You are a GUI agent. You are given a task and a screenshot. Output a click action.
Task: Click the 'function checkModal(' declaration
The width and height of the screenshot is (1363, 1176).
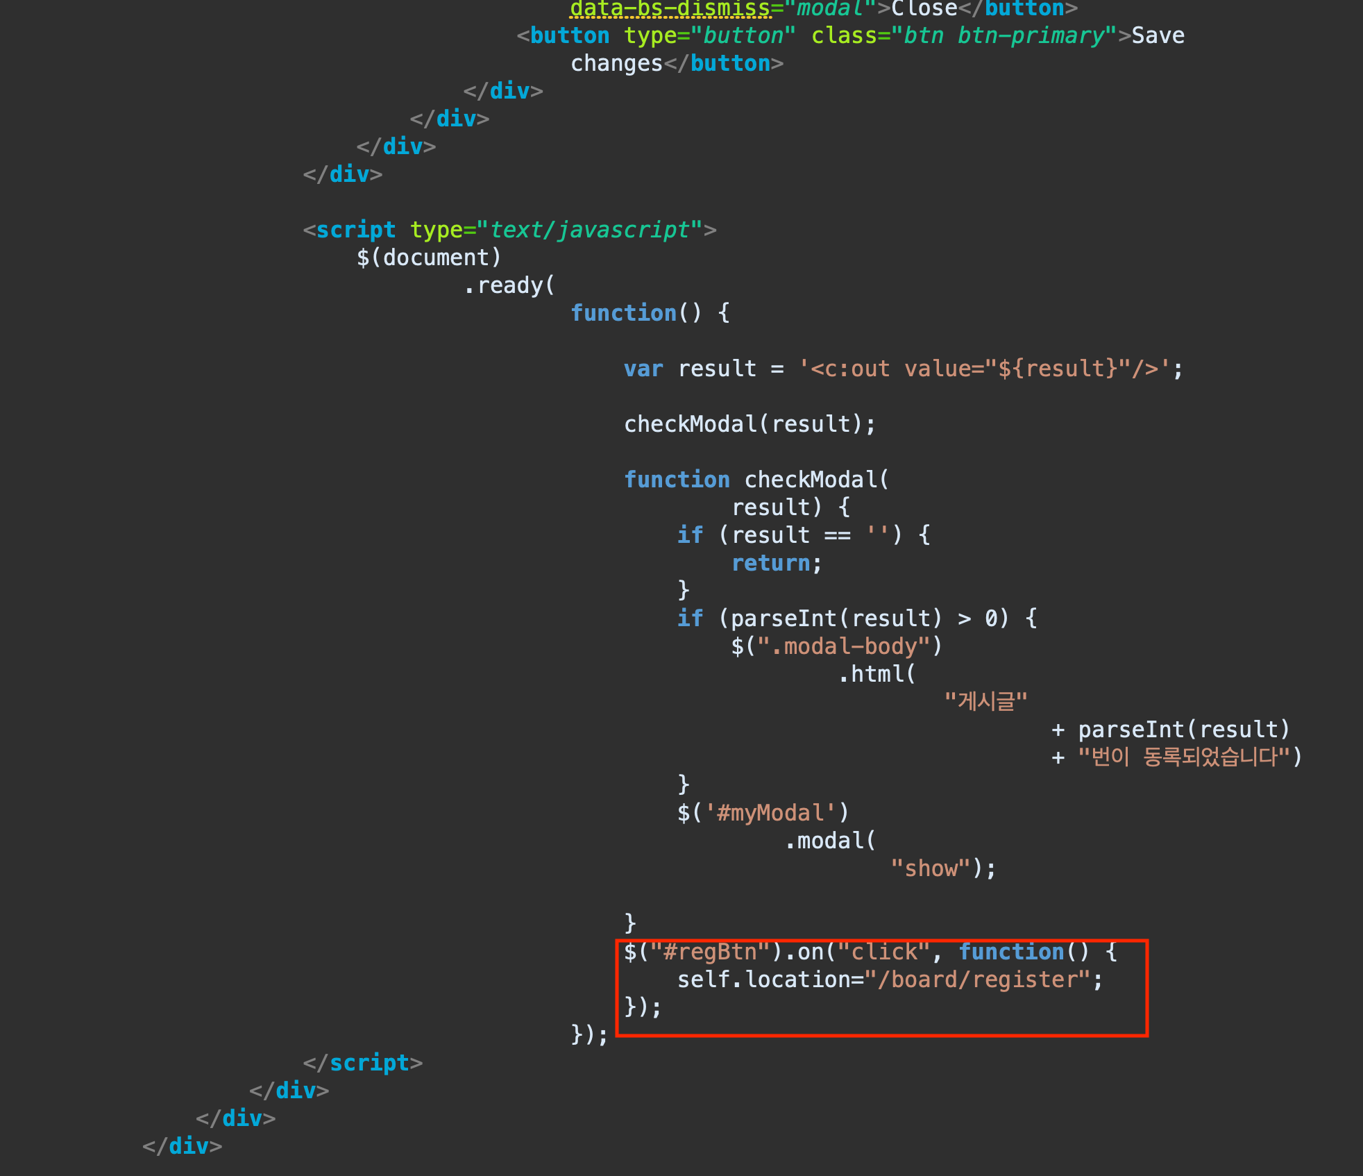click(x=756, y=480)
